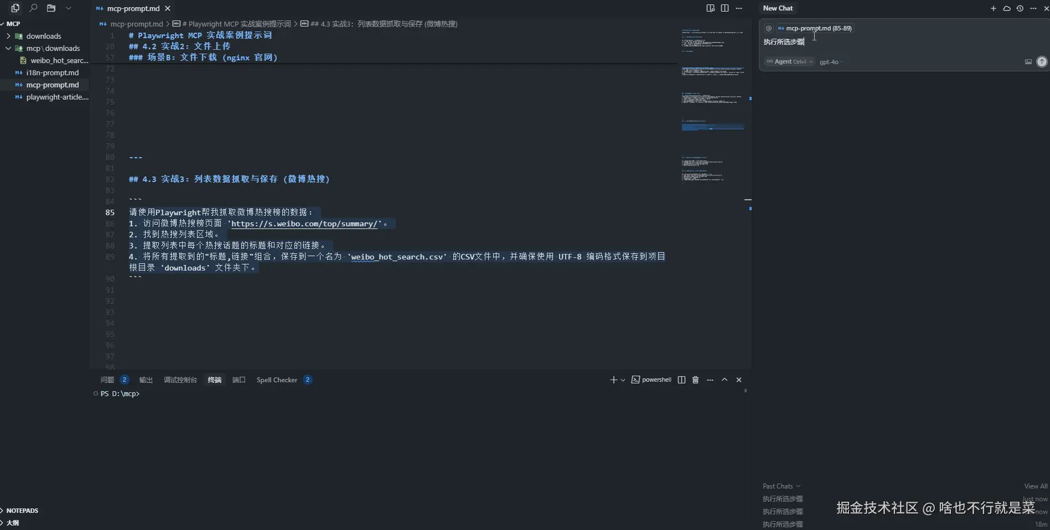Open the Explorer files view icon
This screenshot has height=530, width=1050.
[15, 8]
